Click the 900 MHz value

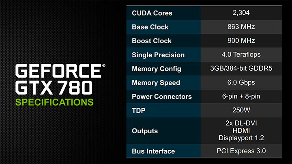click(241, 41)
